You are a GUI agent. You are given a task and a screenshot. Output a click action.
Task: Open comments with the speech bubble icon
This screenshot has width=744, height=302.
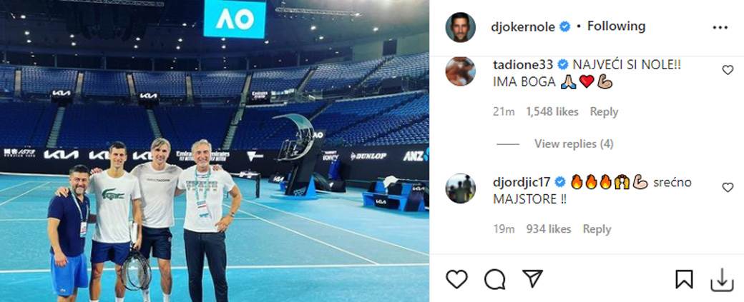pyautogui.click(x=494, y=279)
